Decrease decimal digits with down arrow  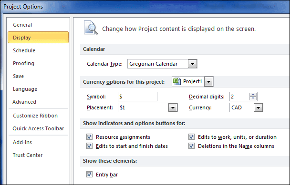tap(253, 98)
